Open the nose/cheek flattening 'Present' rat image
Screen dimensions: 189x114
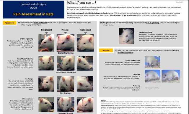click(66, 63)
